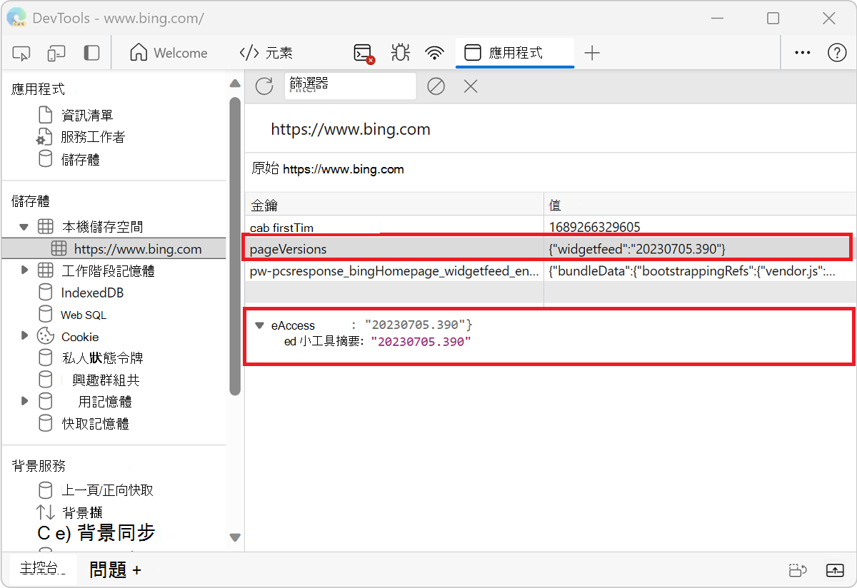This screenshot has width=857, height=588.
Task: Open the debugger bug icon
Action: pyautogui.click(x=400, y=53)
